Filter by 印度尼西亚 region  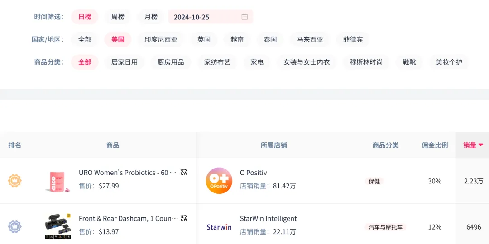coord(161,39)
